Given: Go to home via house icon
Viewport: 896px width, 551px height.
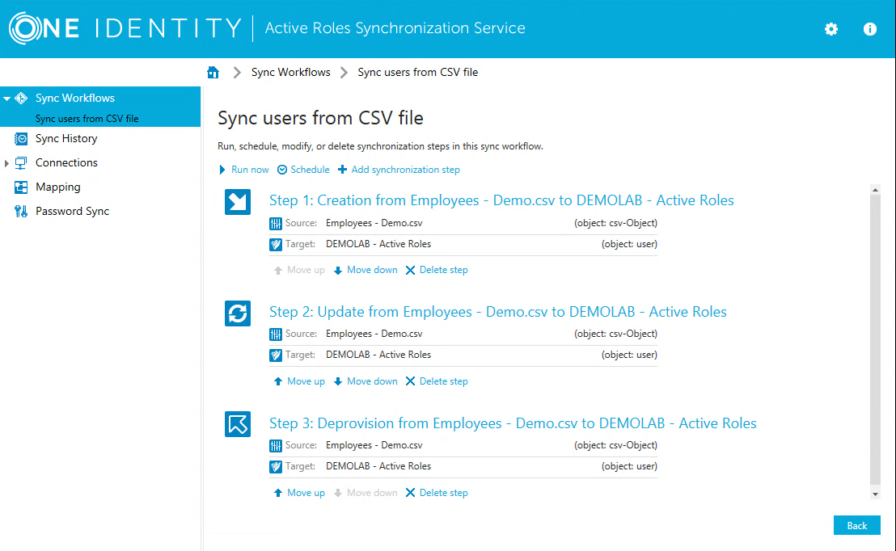Looking at the screenshot, I should click(213, 72).
